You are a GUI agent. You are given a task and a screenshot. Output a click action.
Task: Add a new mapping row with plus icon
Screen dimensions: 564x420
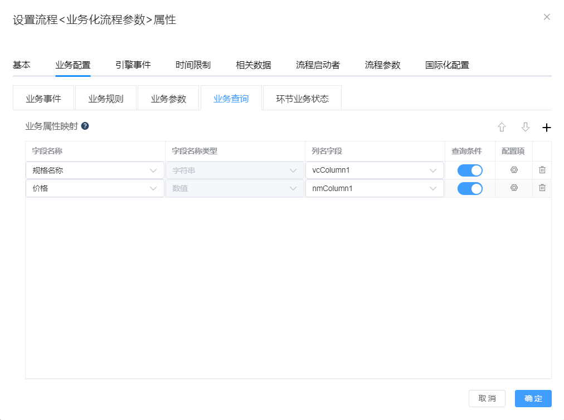click(547, 128)
